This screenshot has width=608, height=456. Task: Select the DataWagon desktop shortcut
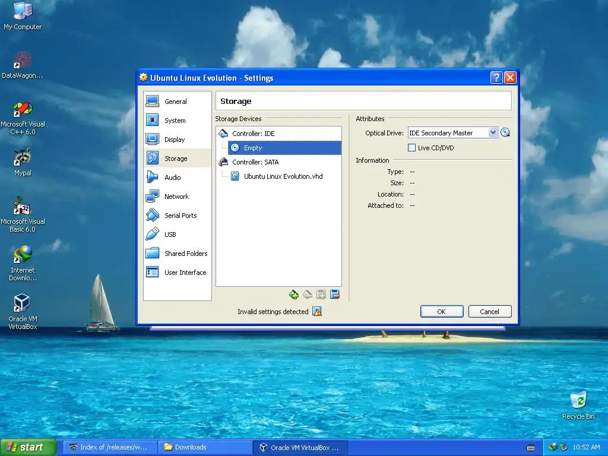pos(23,65)
